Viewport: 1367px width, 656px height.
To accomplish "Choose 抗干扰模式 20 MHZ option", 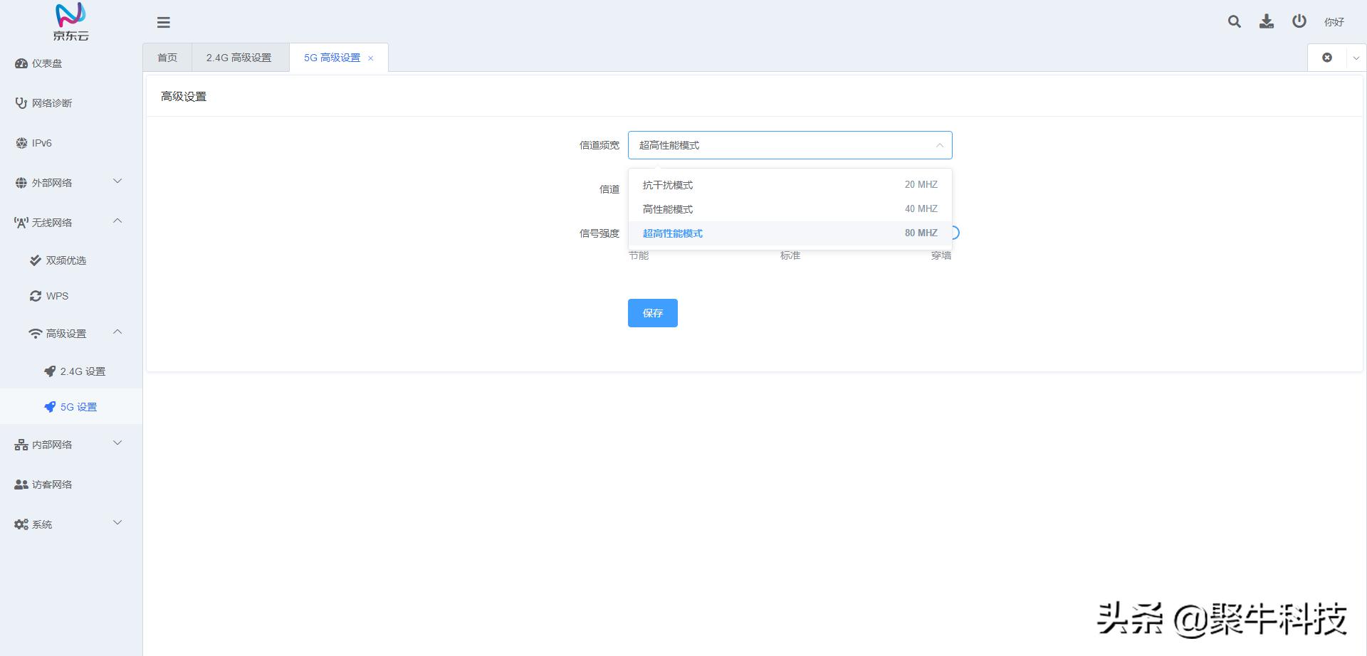I will [x=790, y=185].
